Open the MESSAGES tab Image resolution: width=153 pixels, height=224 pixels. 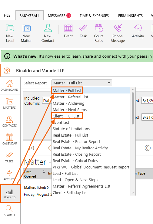(x=57, y=15)
